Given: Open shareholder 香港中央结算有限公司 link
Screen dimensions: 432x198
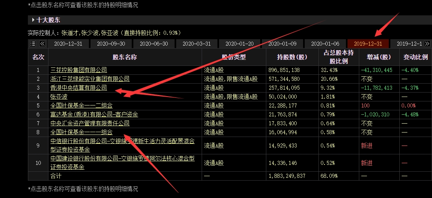Looking at the screenshot, I should (78, 88).
